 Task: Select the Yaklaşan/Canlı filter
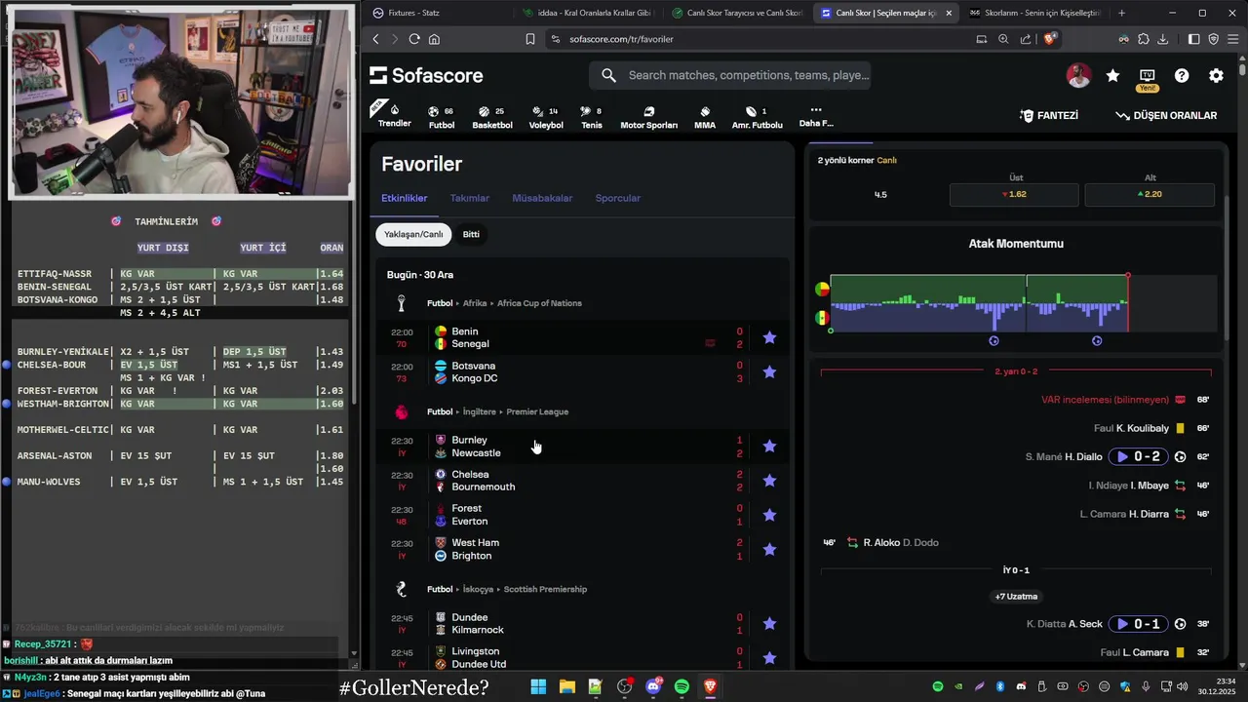click(413, 234)
